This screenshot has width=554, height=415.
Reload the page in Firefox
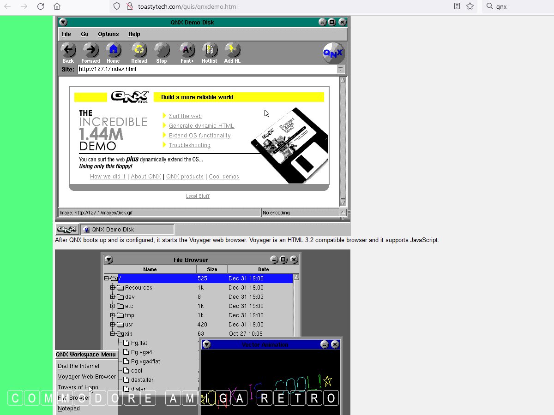tap(41, 6)
